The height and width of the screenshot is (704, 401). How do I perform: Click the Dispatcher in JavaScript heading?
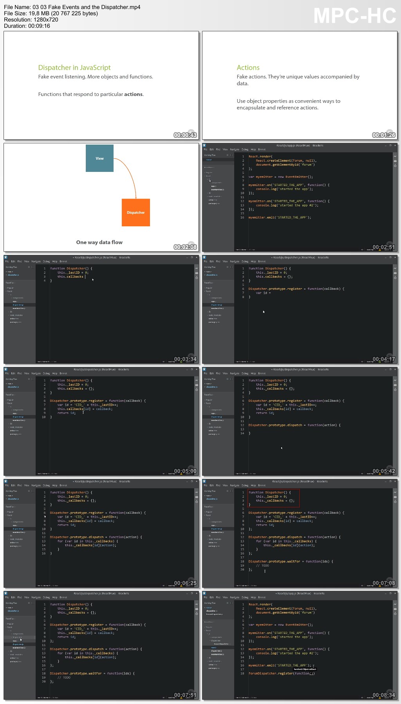click(x=74, y=68)
